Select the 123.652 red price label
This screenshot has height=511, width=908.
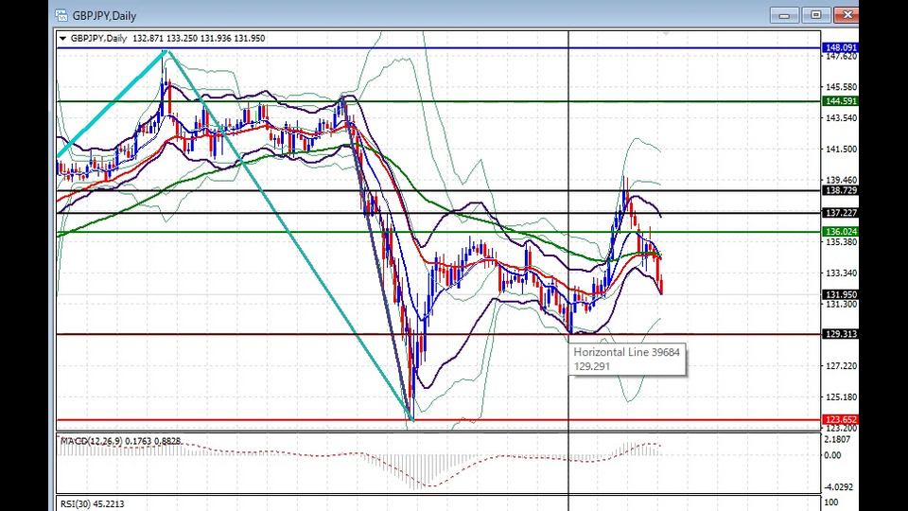pos(840,419)
